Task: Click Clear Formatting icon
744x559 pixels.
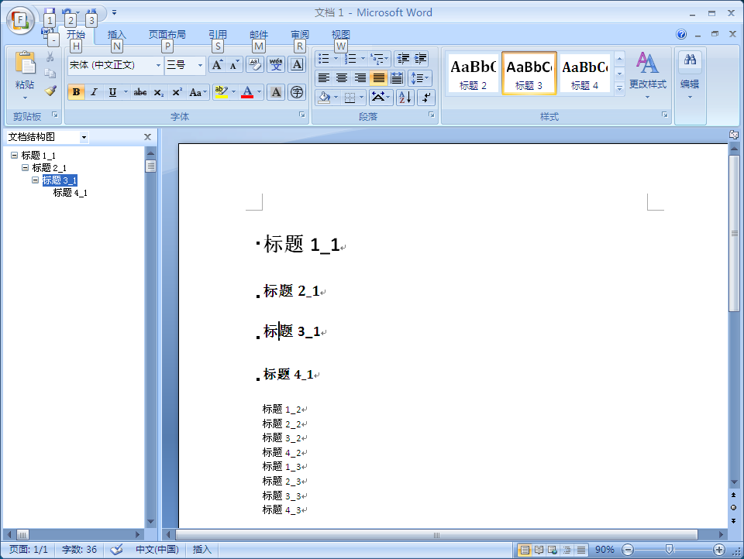Action: pos(255,64)
